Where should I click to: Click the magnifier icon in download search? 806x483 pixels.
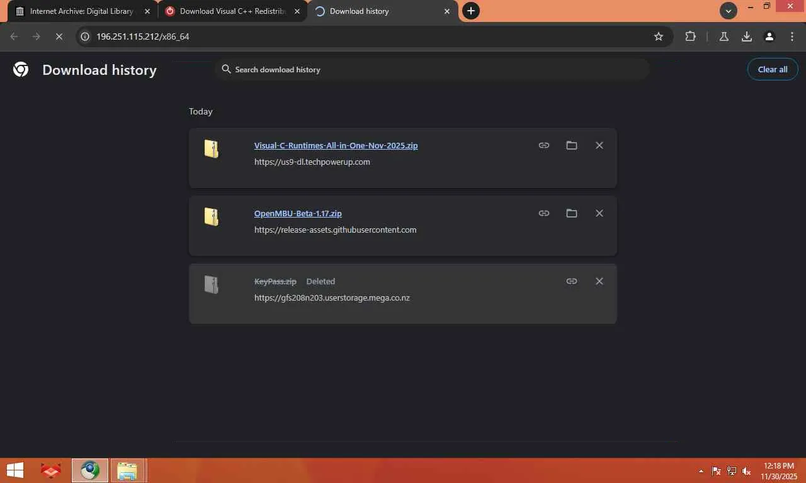pyautogui.click(x=226, y=69)
